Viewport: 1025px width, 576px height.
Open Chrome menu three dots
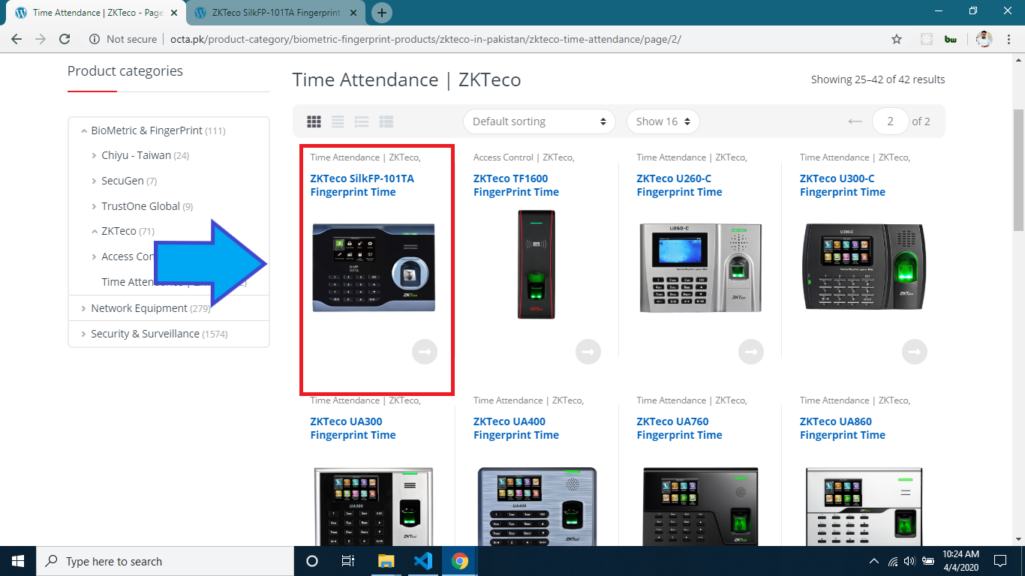1008,39
